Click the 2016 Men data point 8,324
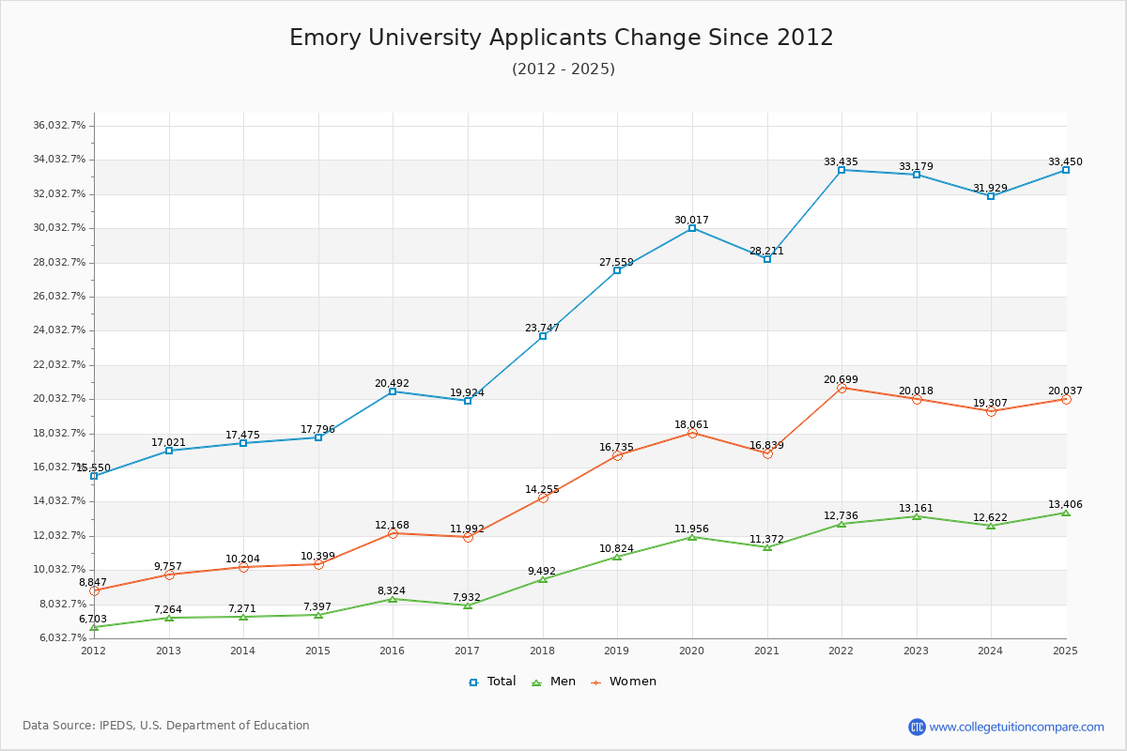 click(x=393, y=599)
